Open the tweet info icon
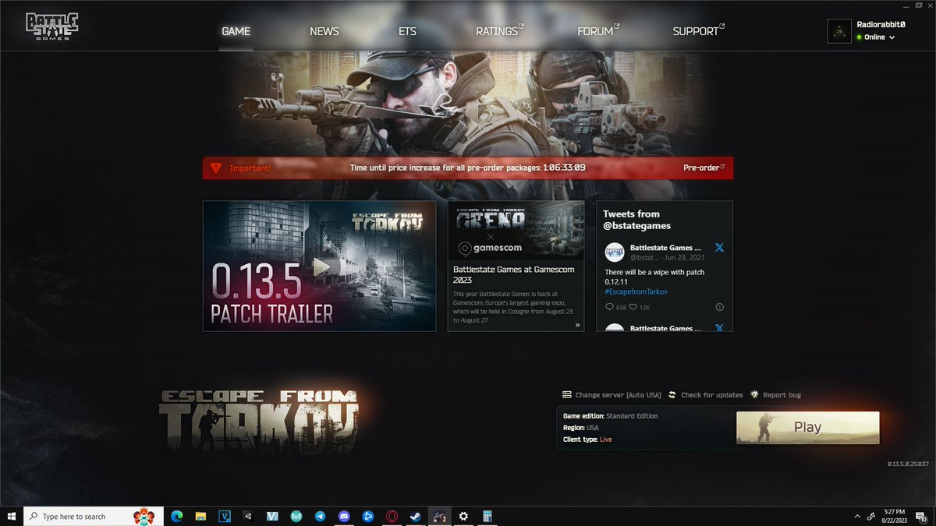 click(x=719, y=307)
